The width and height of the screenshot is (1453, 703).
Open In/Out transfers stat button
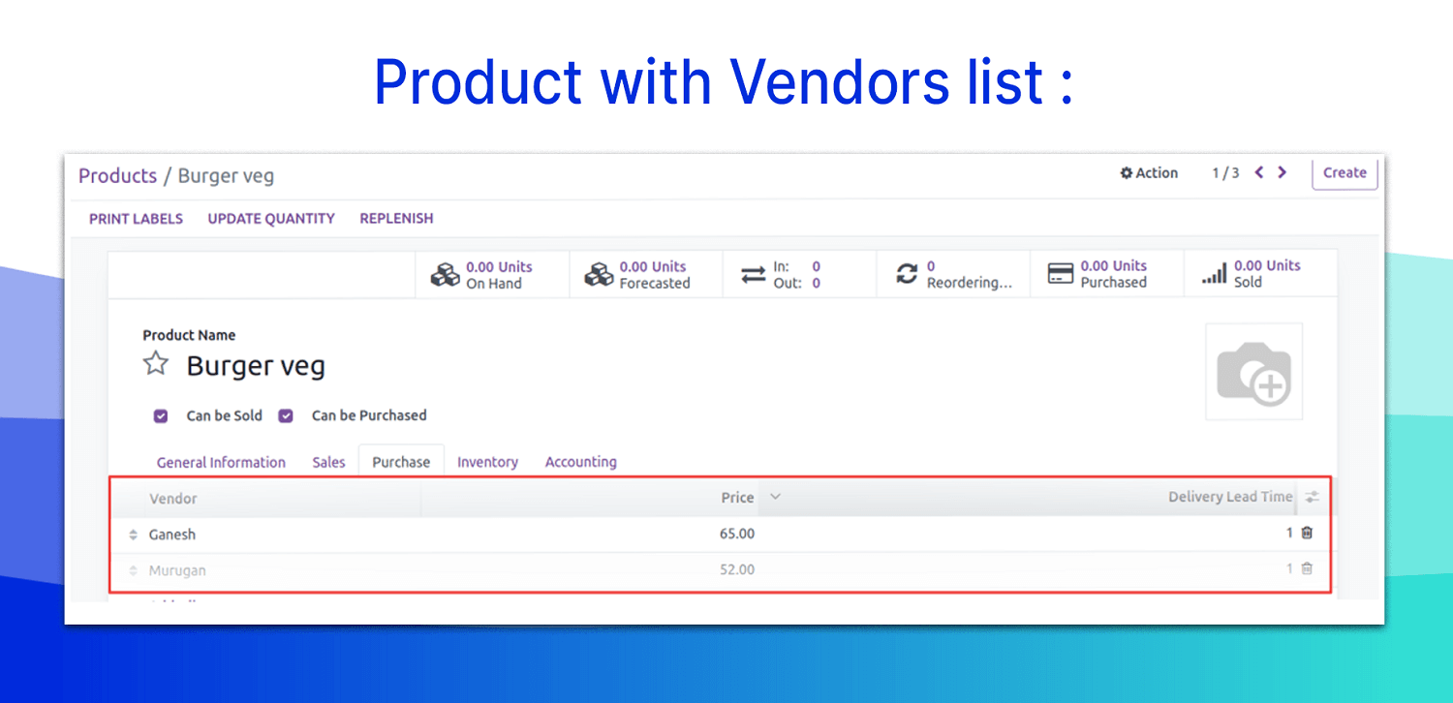(799, 275)
